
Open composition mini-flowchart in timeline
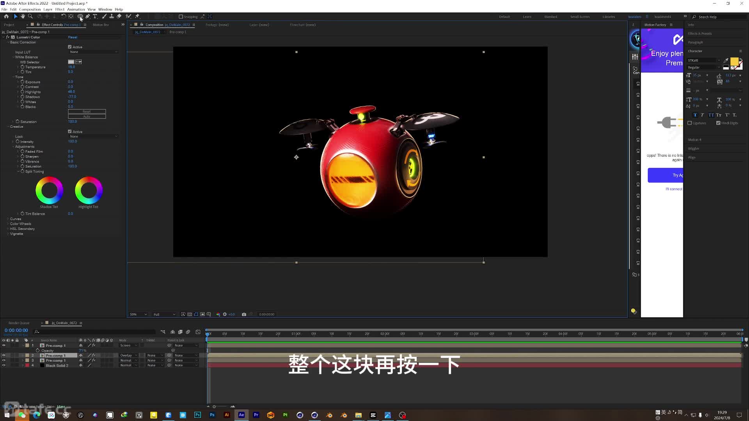163,332
